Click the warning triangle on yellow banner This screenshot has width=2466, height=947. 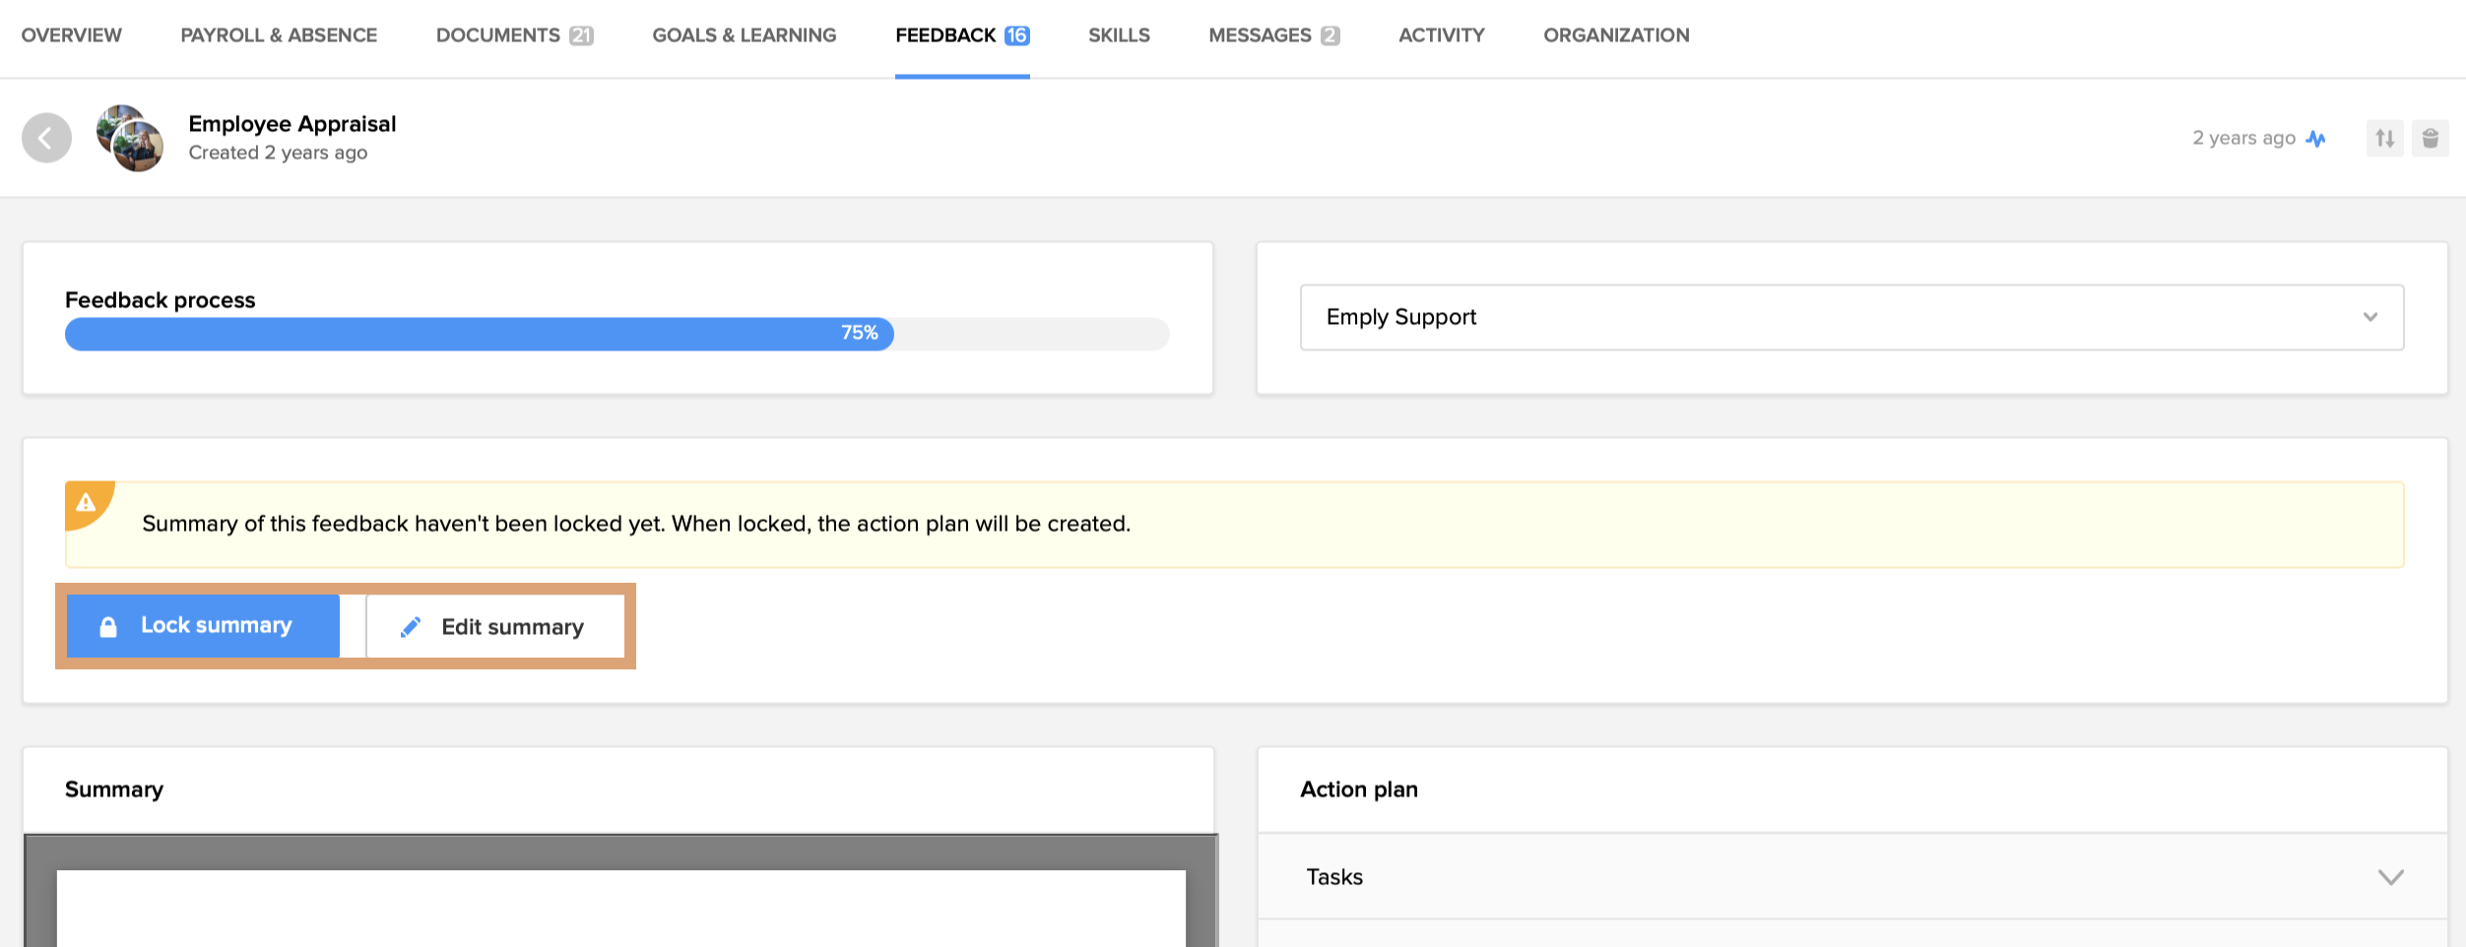tap(87, 503)
